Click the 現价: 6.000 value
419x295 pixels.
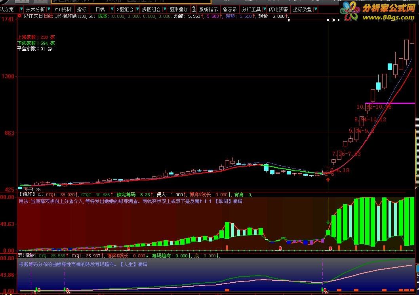[273, 16]
